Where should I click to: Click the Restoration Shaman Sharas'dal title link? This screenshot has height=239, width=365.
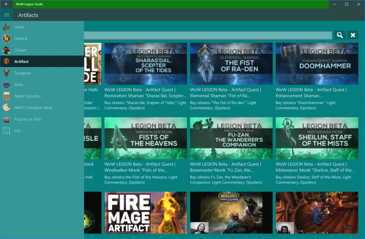pyautogui.click(x=146, y=93)
